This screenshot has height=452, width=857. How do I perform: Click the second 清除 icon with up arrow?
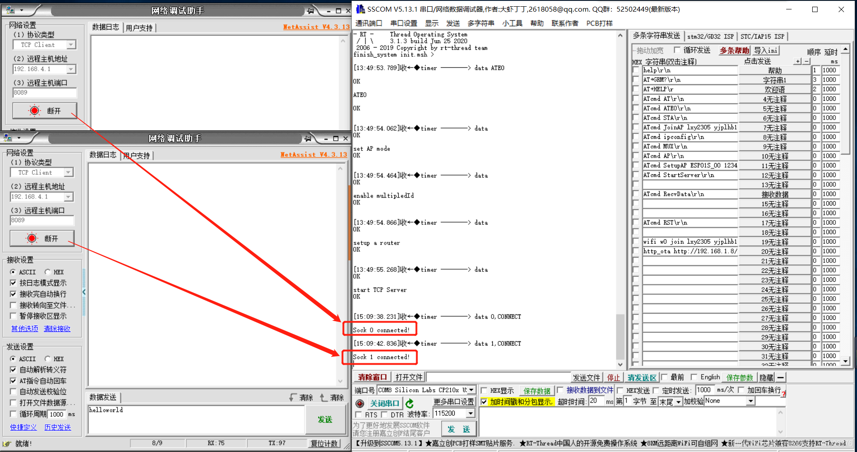coord(323,397)
